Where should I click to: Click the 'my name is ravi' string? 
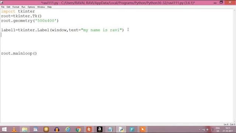point(101,30)
